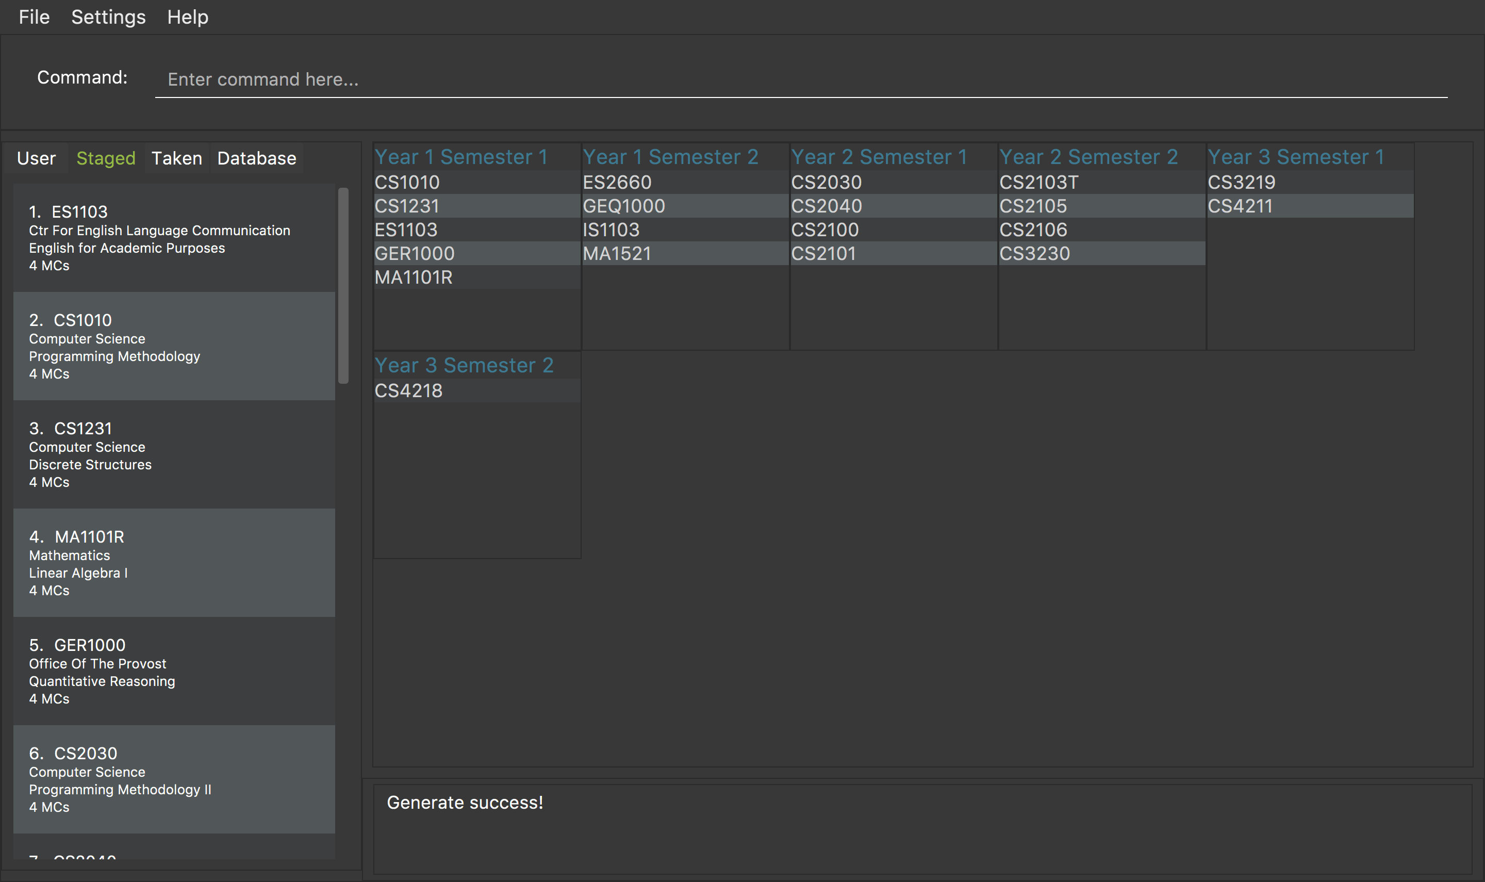Select CS3230 in Year 2 Semester 2
1485x882 pixels.
coord(1102,253)
